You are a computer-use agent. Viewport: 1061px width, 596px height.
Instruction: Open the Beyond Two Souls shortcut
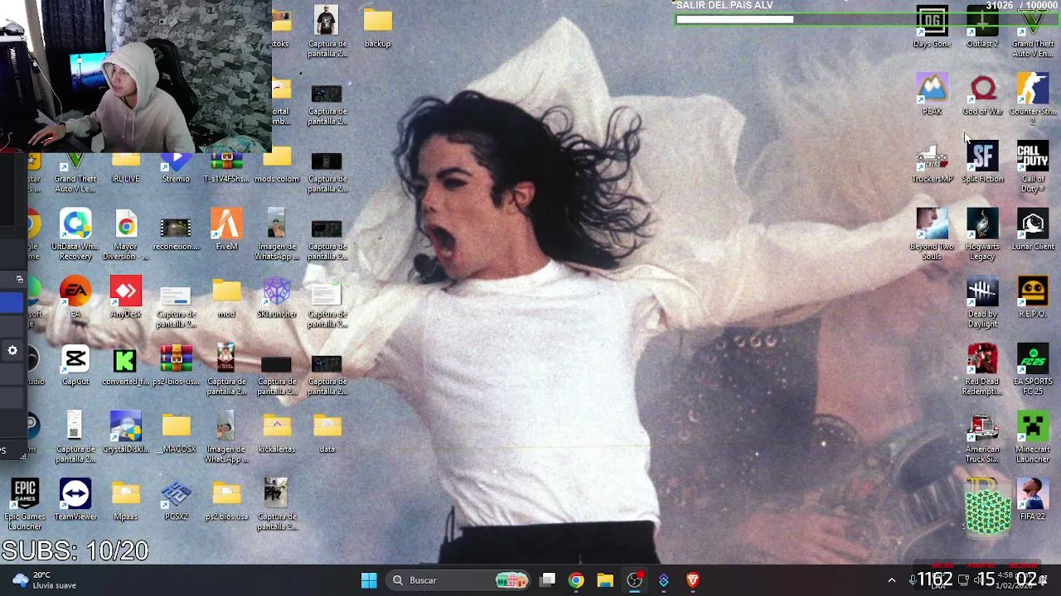tap(932, 234)
